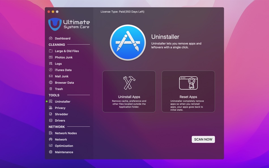Click the Mail Junk envelope icon
This screenshot has height=168, width=269.
[x=51, y=76]
